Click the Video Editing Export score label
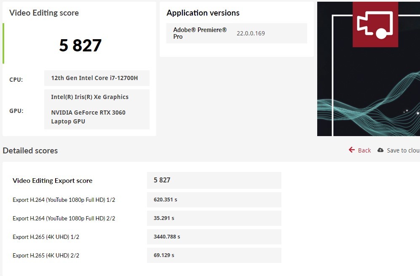Screen dimensions: 420x276 (53, 181)
